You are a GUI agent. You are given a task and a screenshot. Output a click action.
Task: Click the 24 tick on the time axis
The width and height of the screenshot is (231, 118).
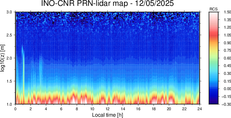pos(199,109)
